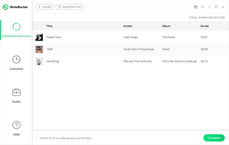Close the NoteBurner window
Screen dimensions: 229x145
[223, 7]
